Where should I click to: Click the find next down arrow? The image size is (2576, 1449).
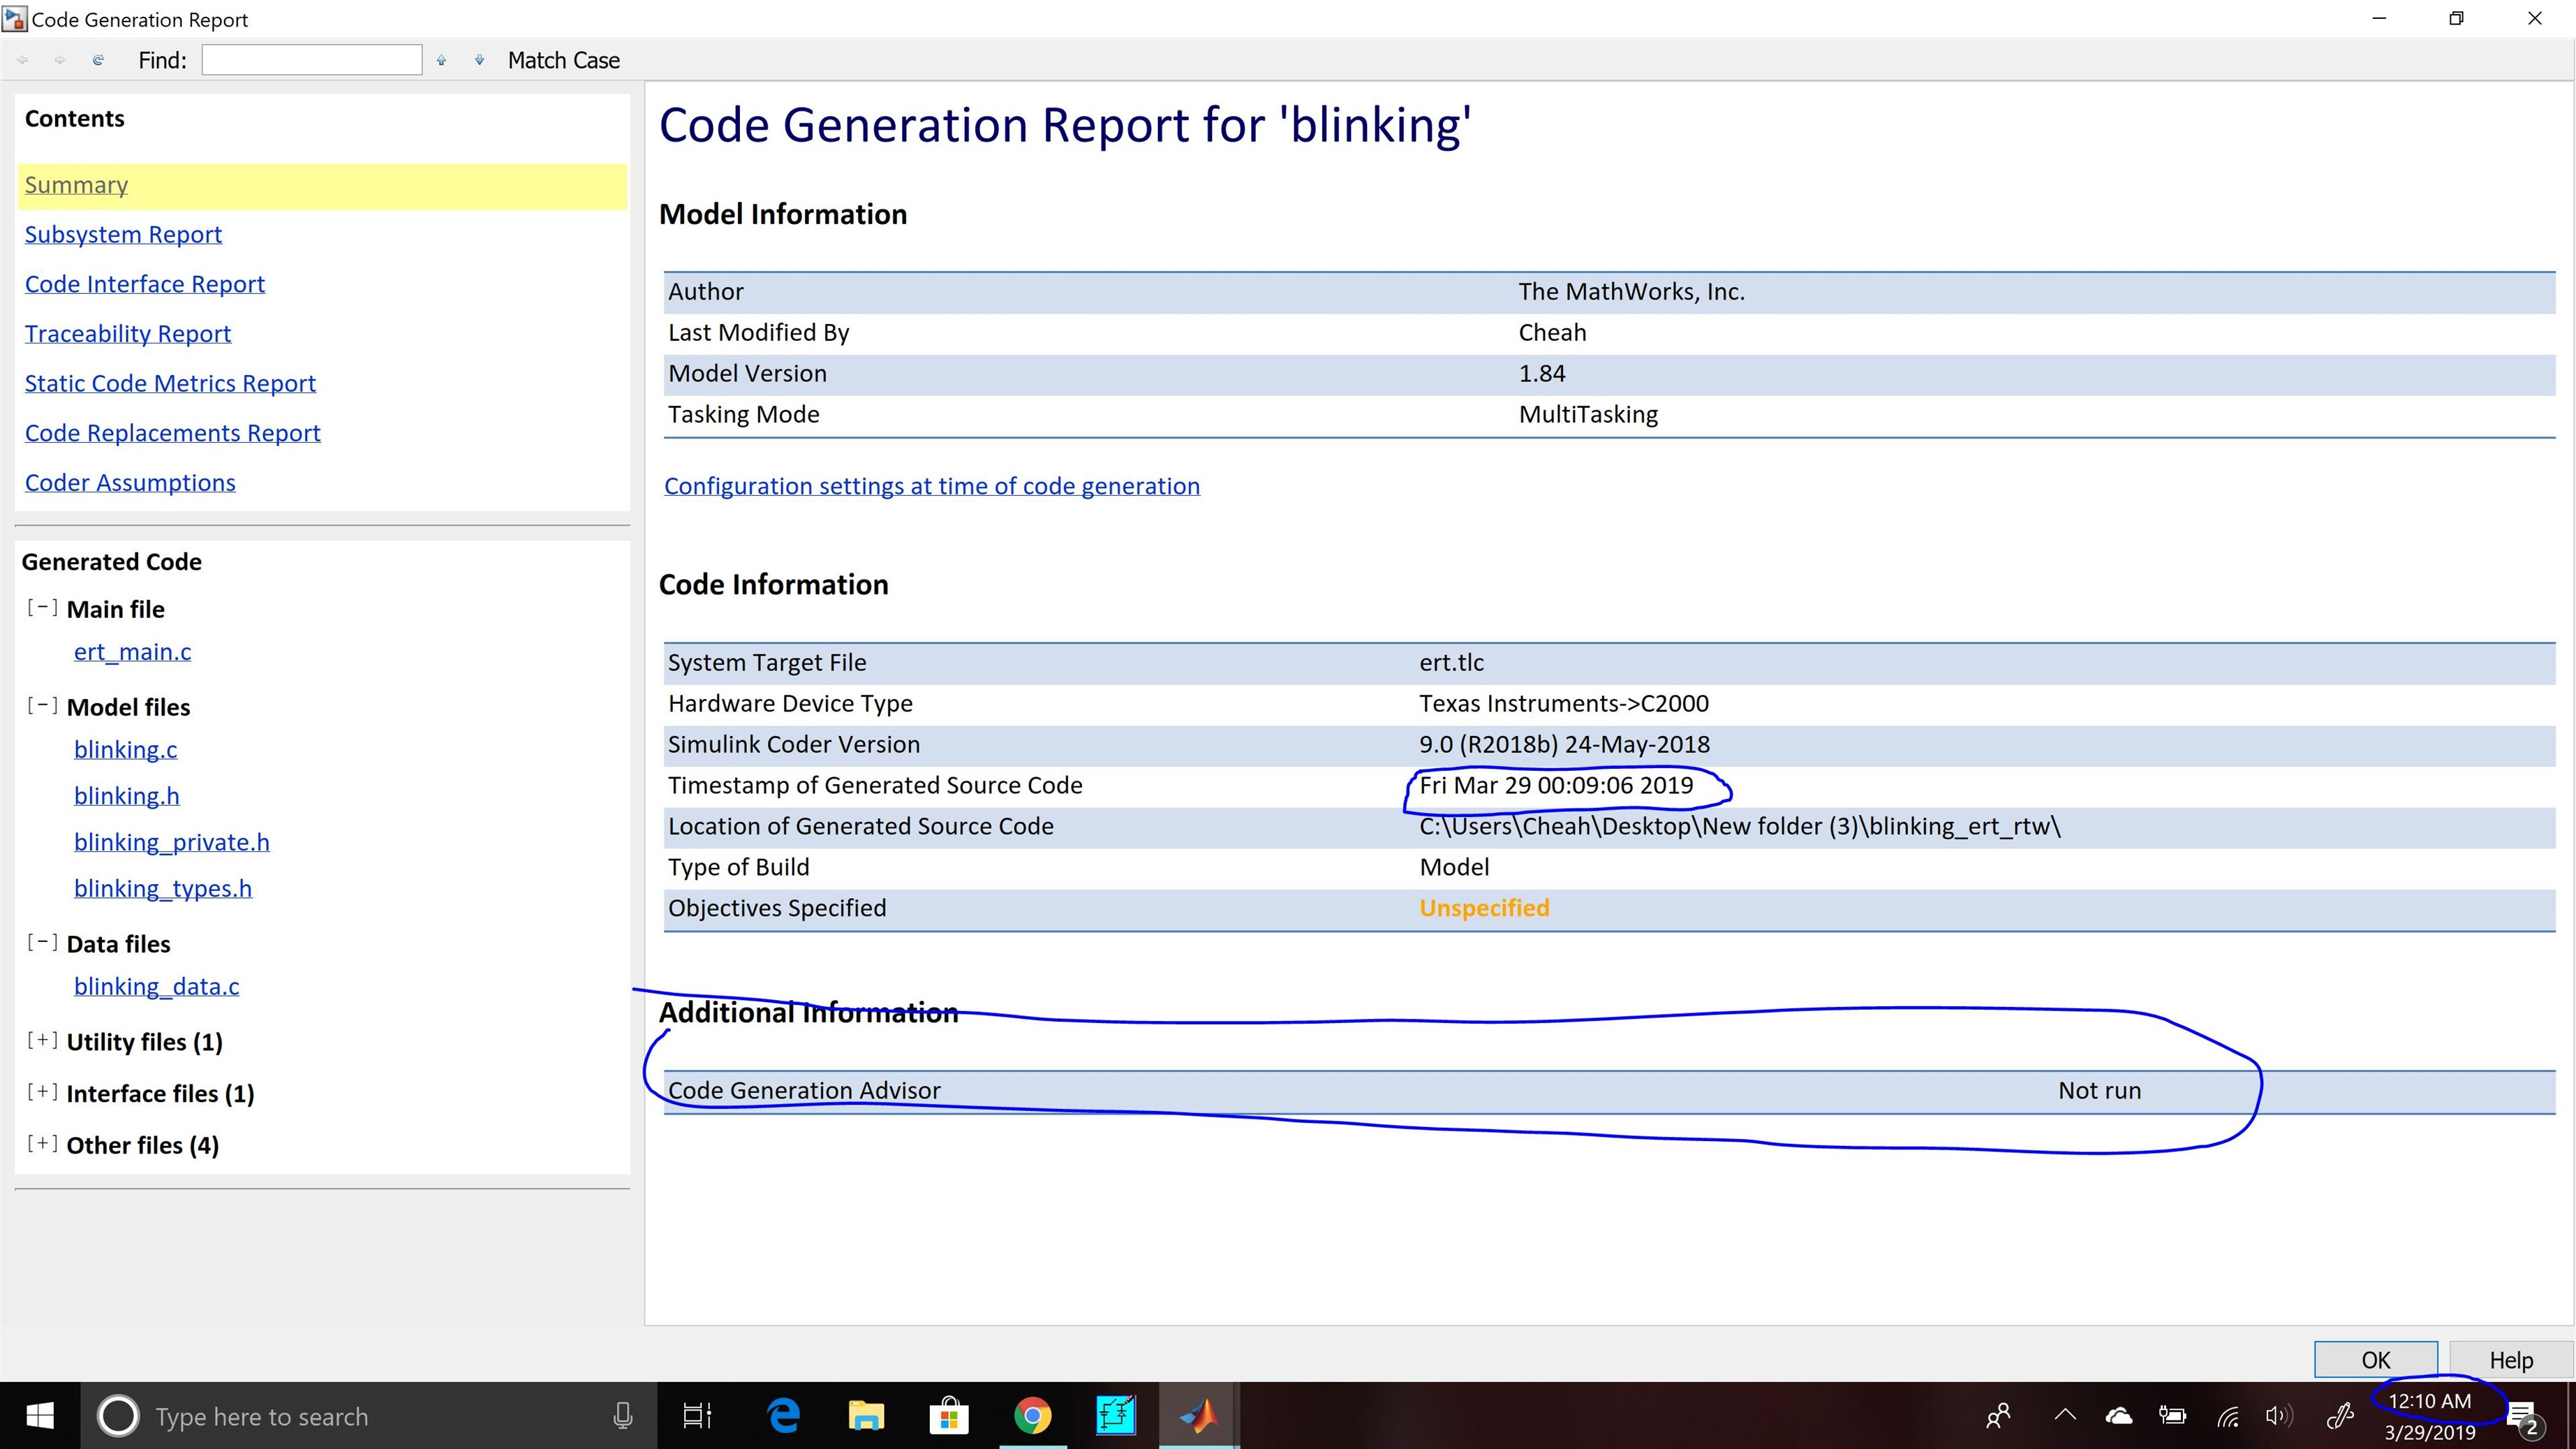tap(479, 60)
